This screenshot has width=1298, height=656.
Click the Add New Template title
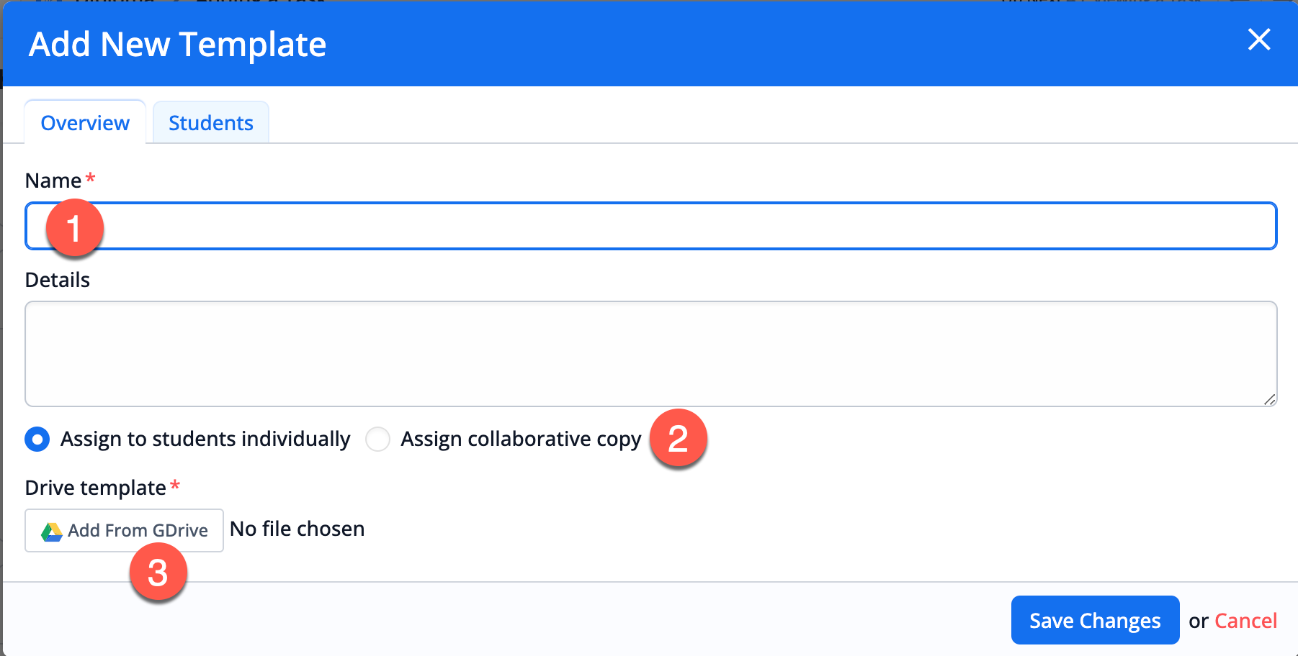177,45
